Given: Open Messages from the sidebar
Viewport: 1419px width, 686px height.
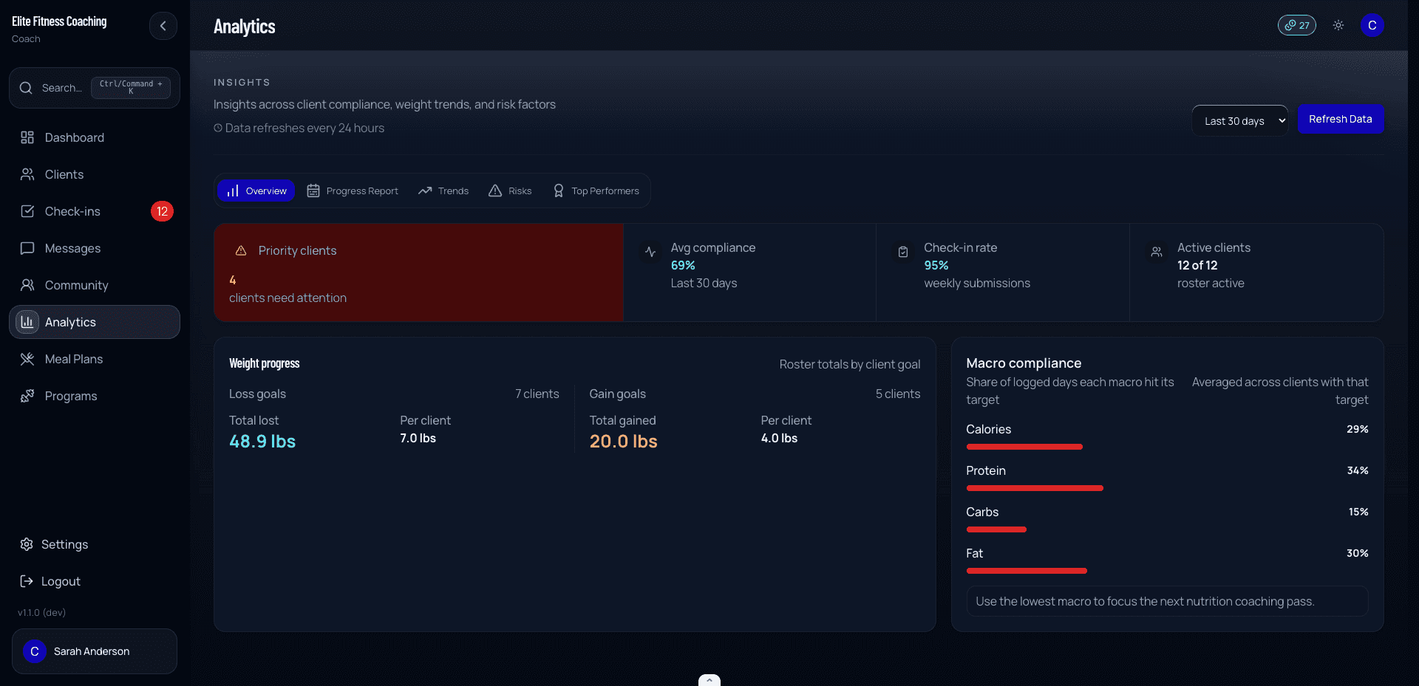Looking at the screenshot, I should click(x=95, y=248).
